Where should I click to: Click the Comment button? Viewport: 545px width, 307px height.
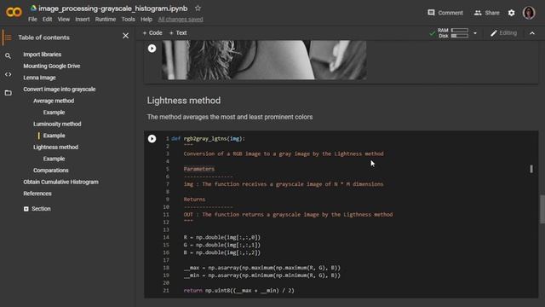445,13
